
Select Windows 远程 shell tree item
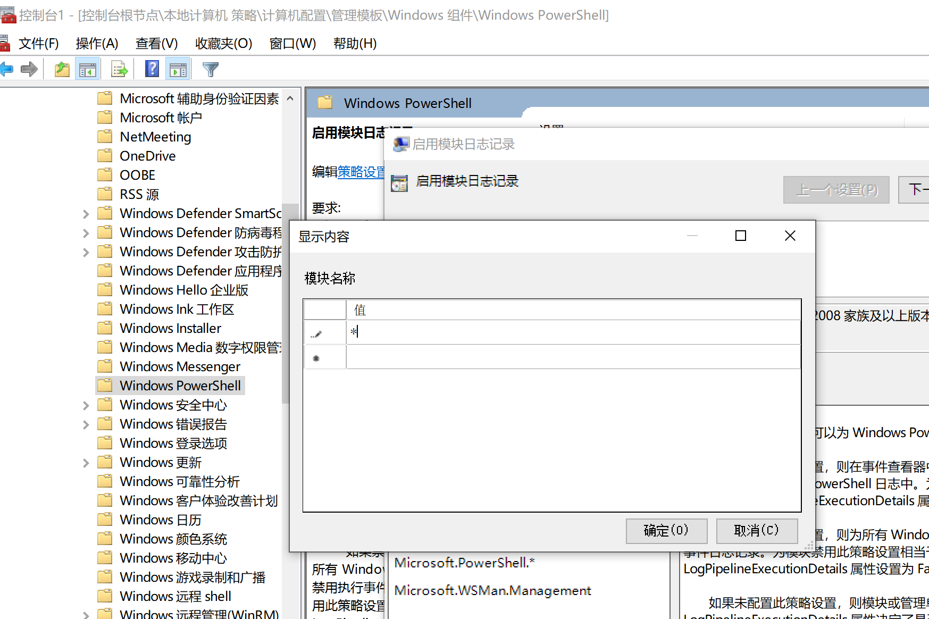pyautogui.click(x=175, y=596)
